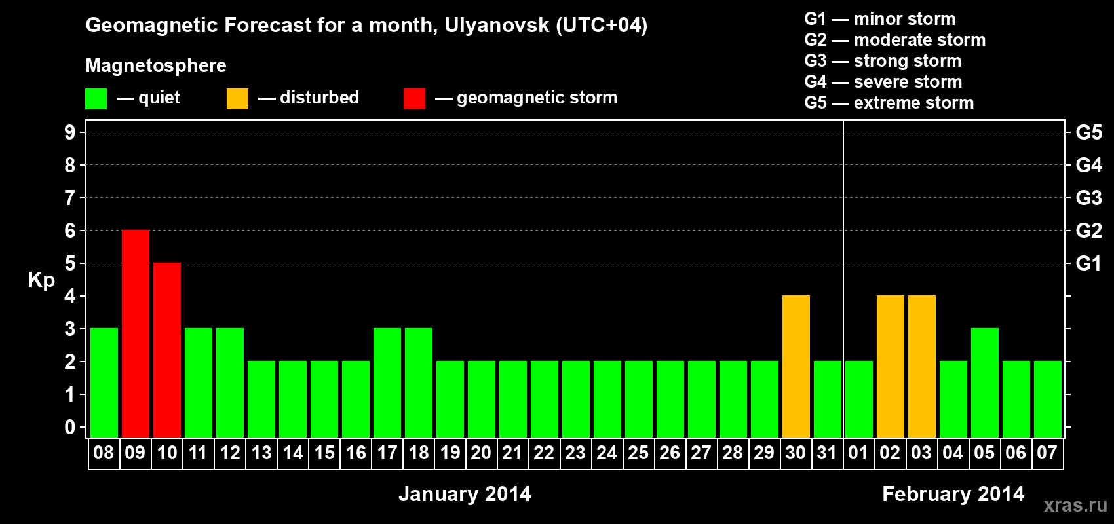Click the G1 right axis label
The image size is (1114, 524).
(1089, 263)
